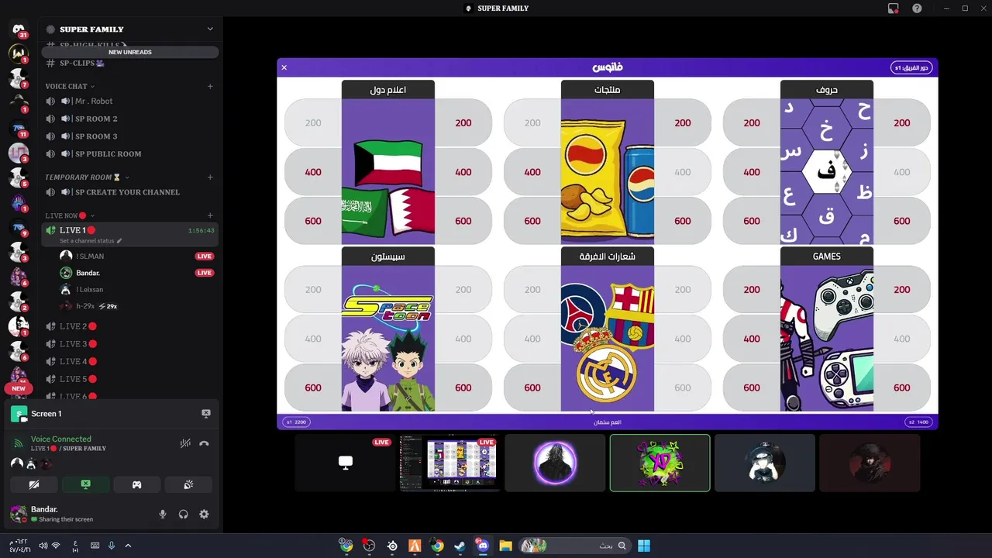Open the SP-CLIPS text channel
The width and height of the screenshot is (992, 558).
click(x=129, y=63)
